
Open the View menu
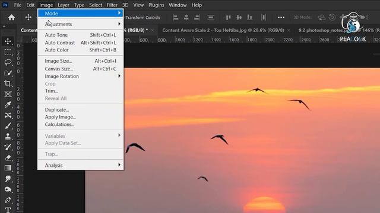138,5
